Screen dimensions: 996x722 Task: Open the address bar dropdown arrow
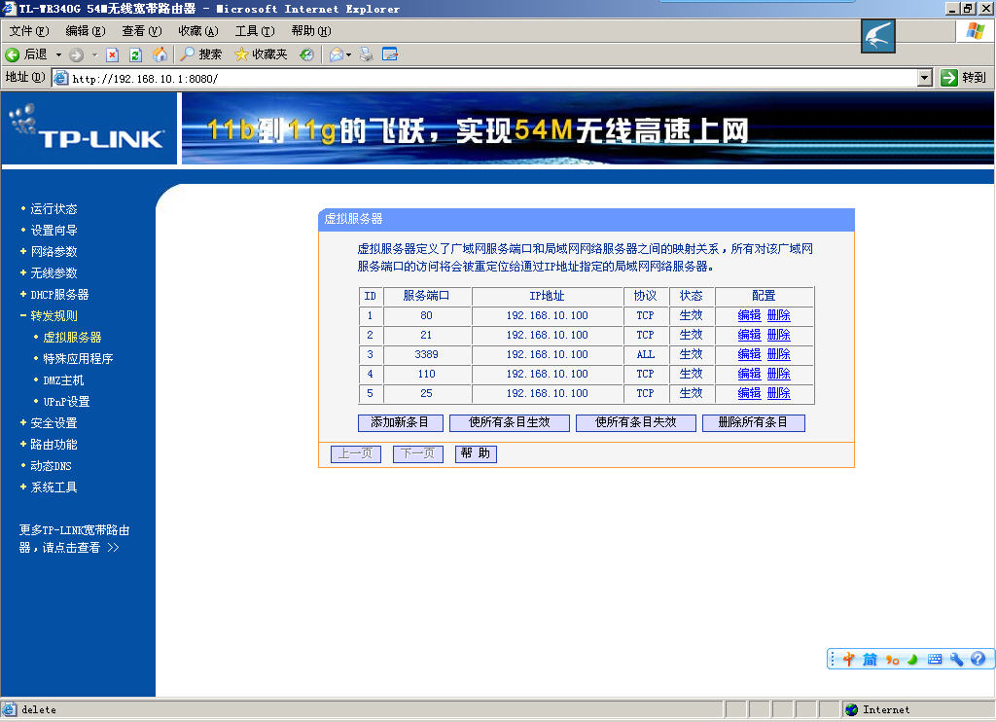[925, 78]
